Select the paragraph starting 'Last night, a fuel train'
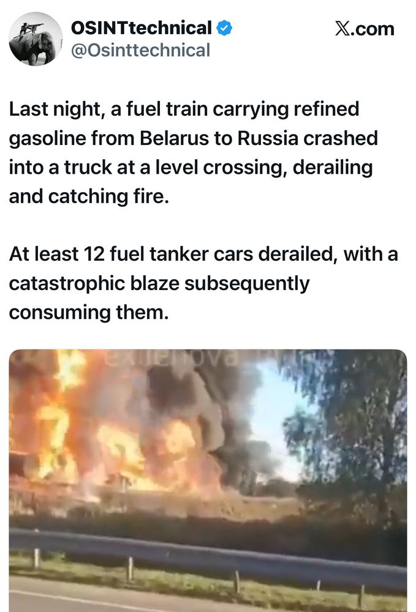The image size is (416, 612). [194, 152]
